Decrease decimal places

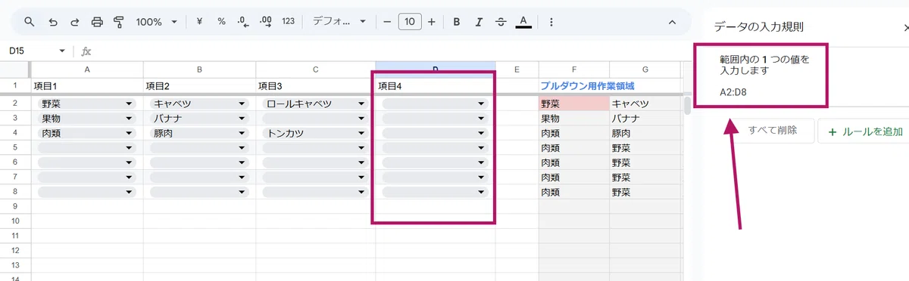click(243, 22)
